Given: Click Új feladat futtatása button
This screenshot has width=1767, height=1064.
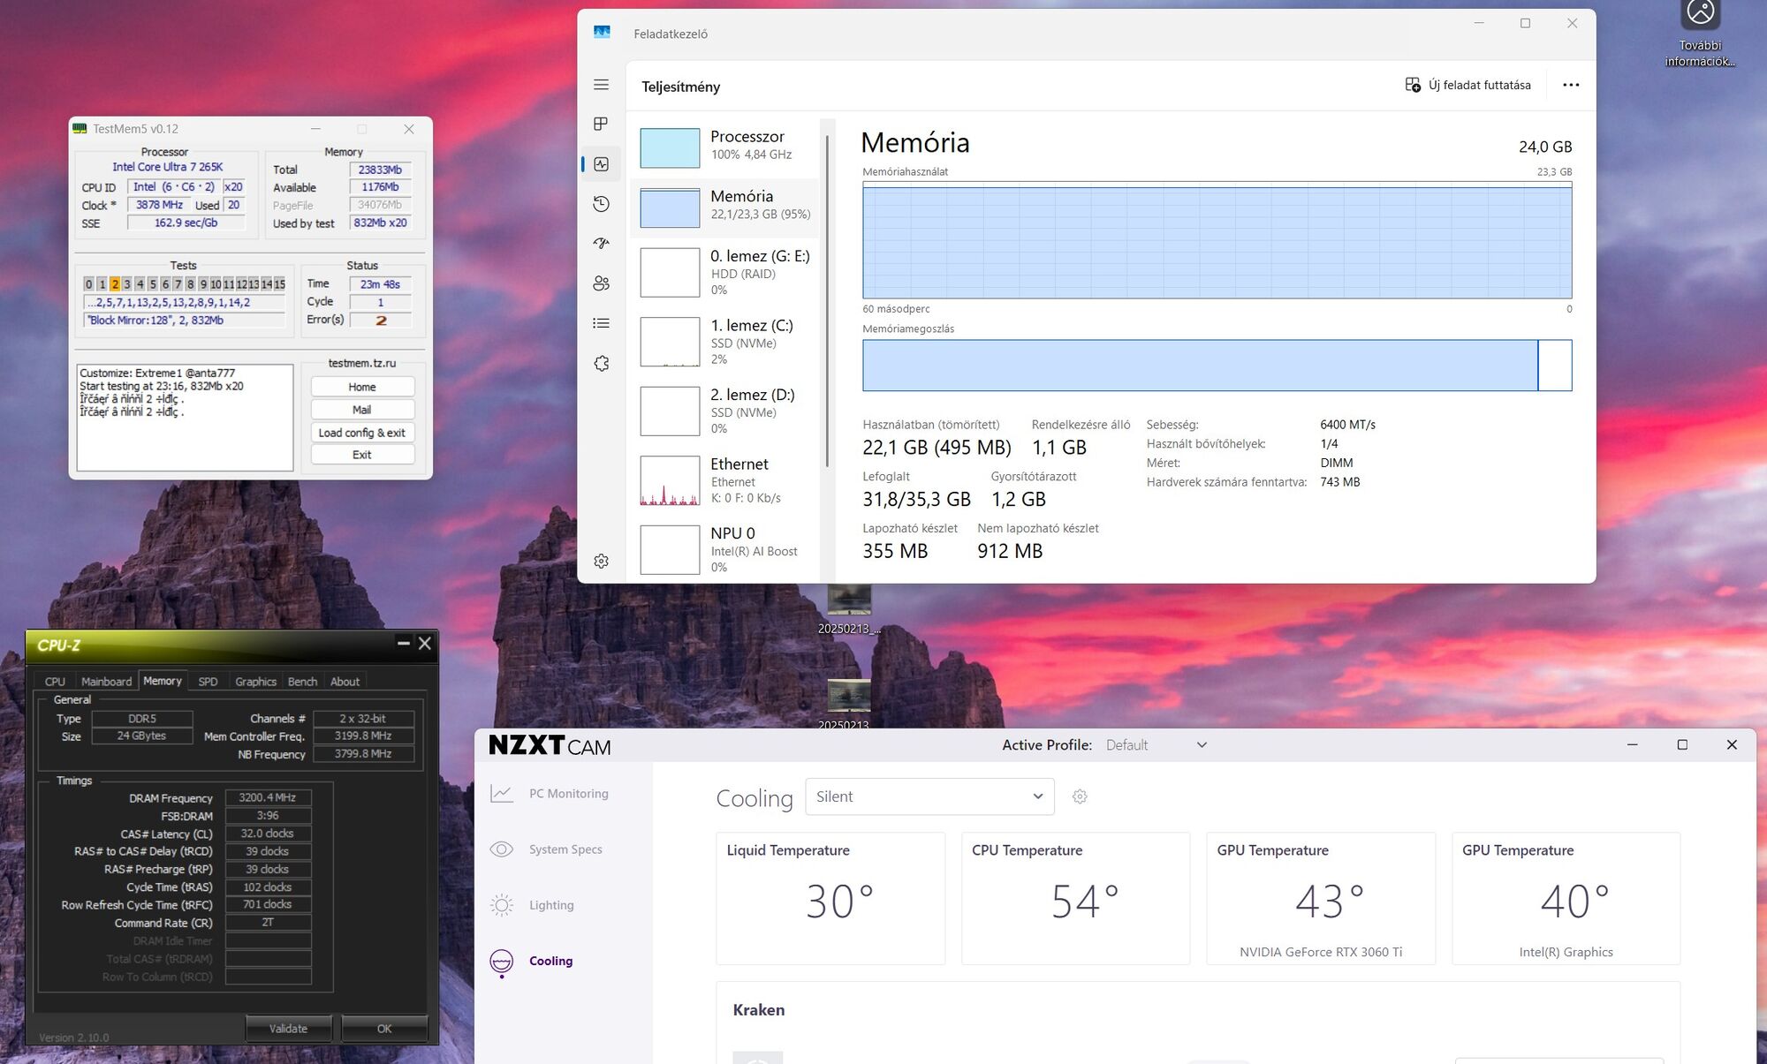Looking at the screenshot, I should [x=1467, y=85].
